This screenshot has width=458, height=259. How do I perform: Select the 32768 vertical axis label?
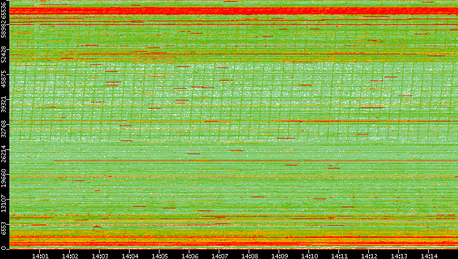click(x=3, y=129)
